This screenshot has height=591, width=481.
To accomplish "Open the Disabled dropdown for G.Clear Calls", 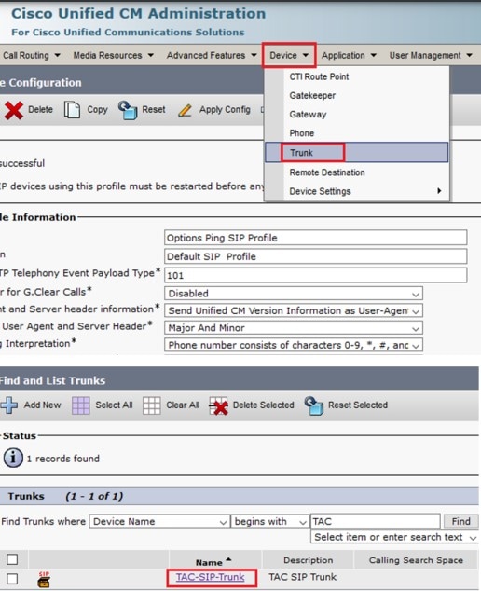I will click(294, 294).
